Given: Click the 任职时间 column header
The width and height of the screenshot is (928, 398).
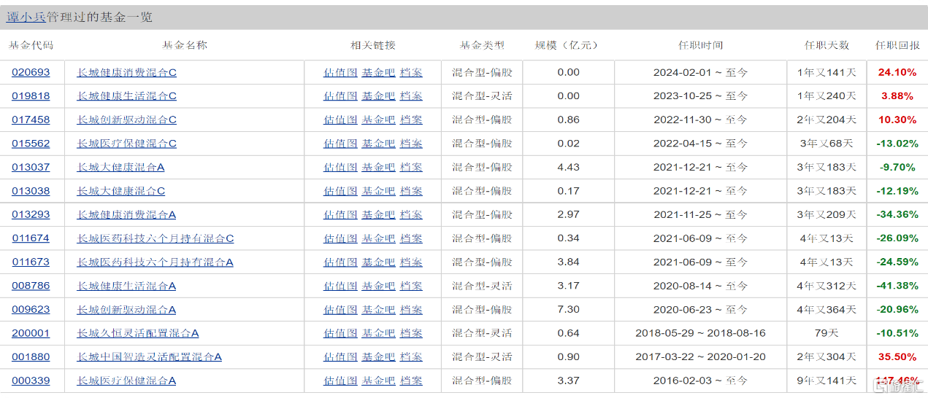Looking at the screenshot, I should click(700, 45).
